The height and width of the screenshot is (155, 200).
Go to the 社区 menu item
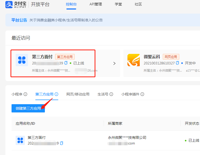pyautogui.click(x=138, y=4)
